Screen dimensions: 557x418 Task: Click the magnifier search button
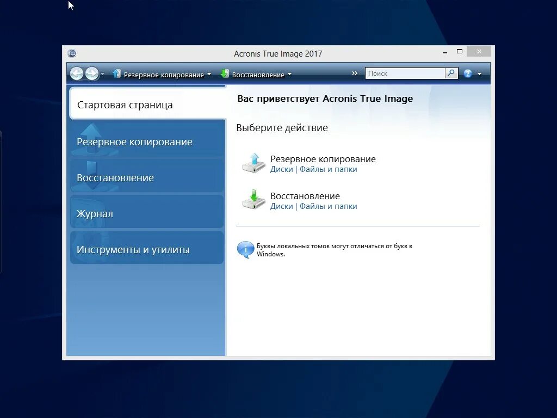451,73
